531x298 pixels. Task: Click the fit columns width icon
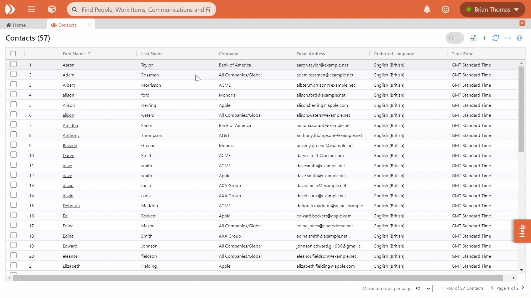coord(507,38)
